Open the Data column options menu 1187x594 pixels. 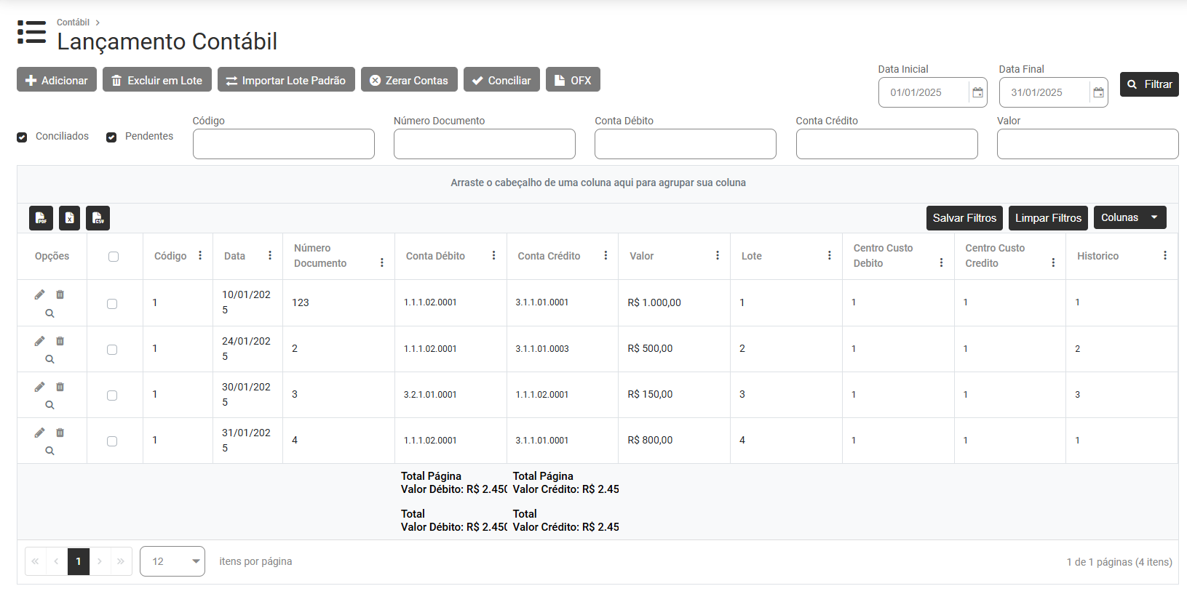pos(270,256)
